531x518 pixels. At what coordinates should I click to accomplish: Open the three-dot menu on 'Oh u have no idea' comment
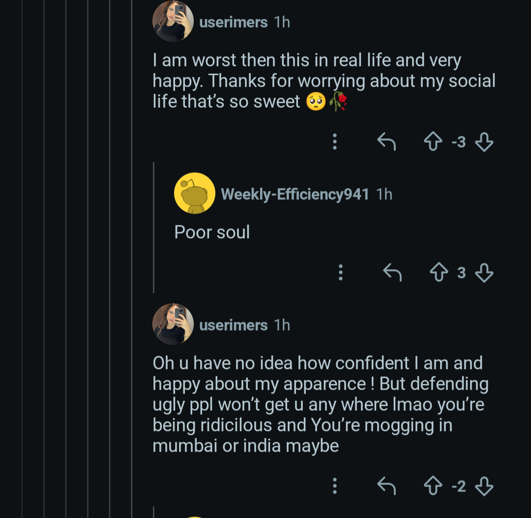click(335, 486)
